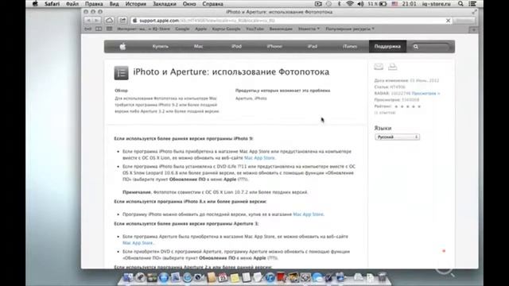The height and width of the screenshot is (286, 509).
Task: Click the Просмотров link in sidebar
Action: pos(425,94)
